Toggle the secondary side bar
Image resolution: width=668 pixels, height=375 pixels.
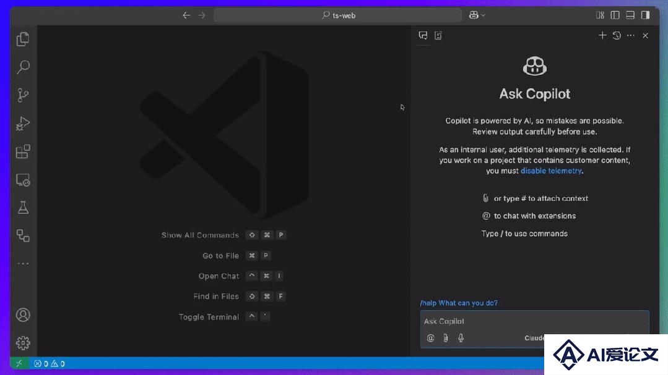646,15
